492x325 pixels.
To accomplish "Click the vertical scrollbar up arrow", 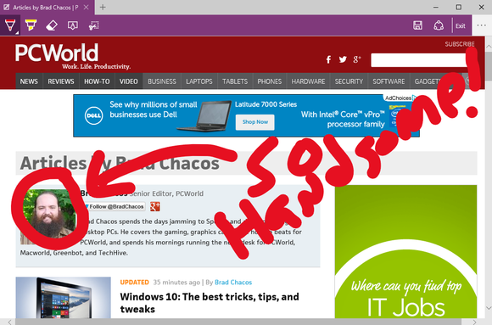I will pos(489,47).
